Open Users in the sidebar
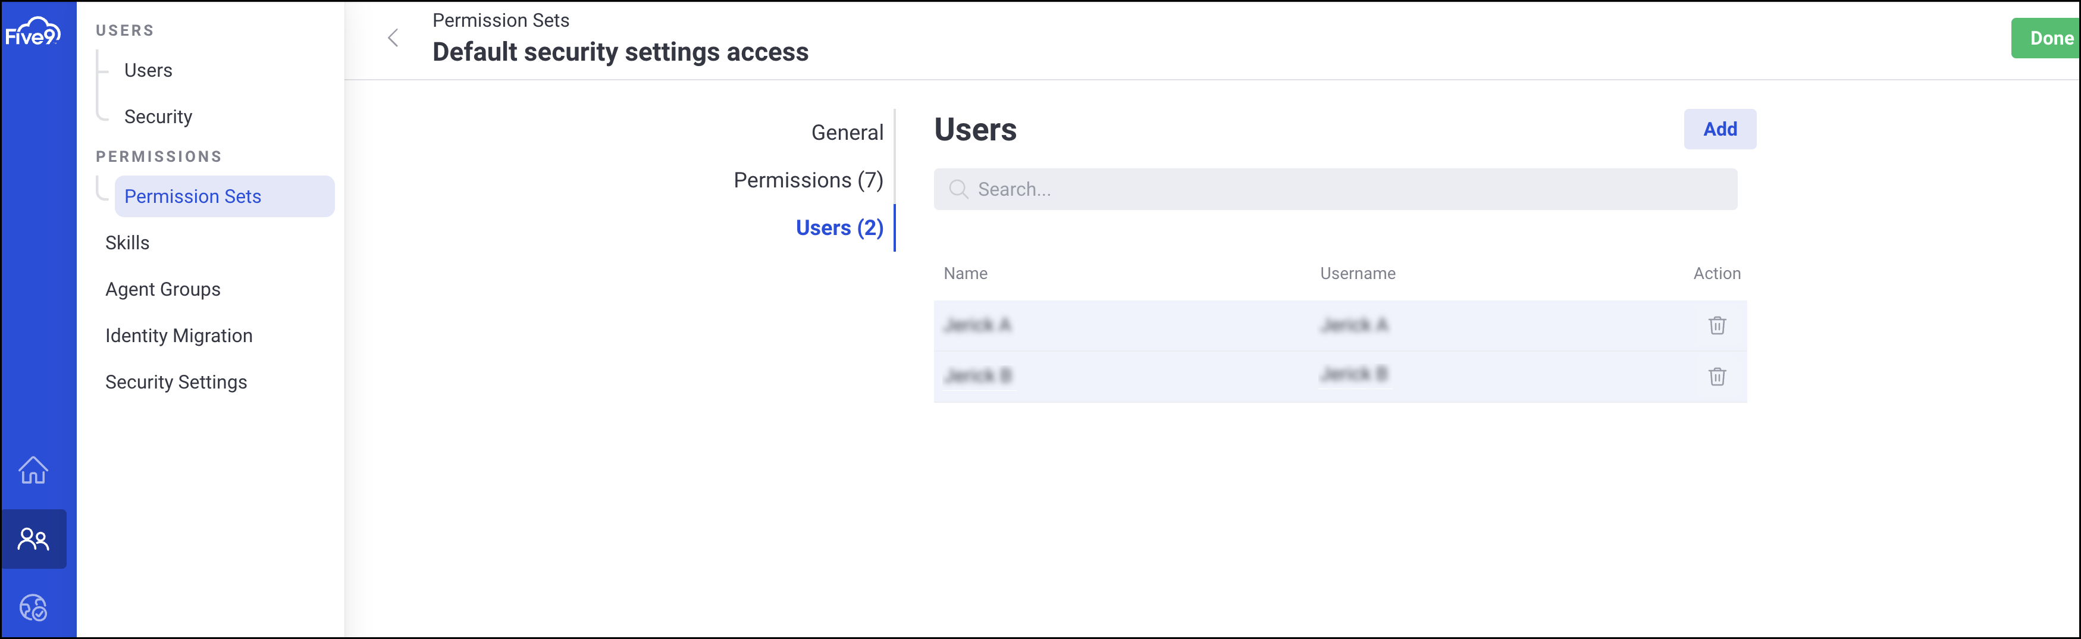2081x639 pixels. click(149, 70)
